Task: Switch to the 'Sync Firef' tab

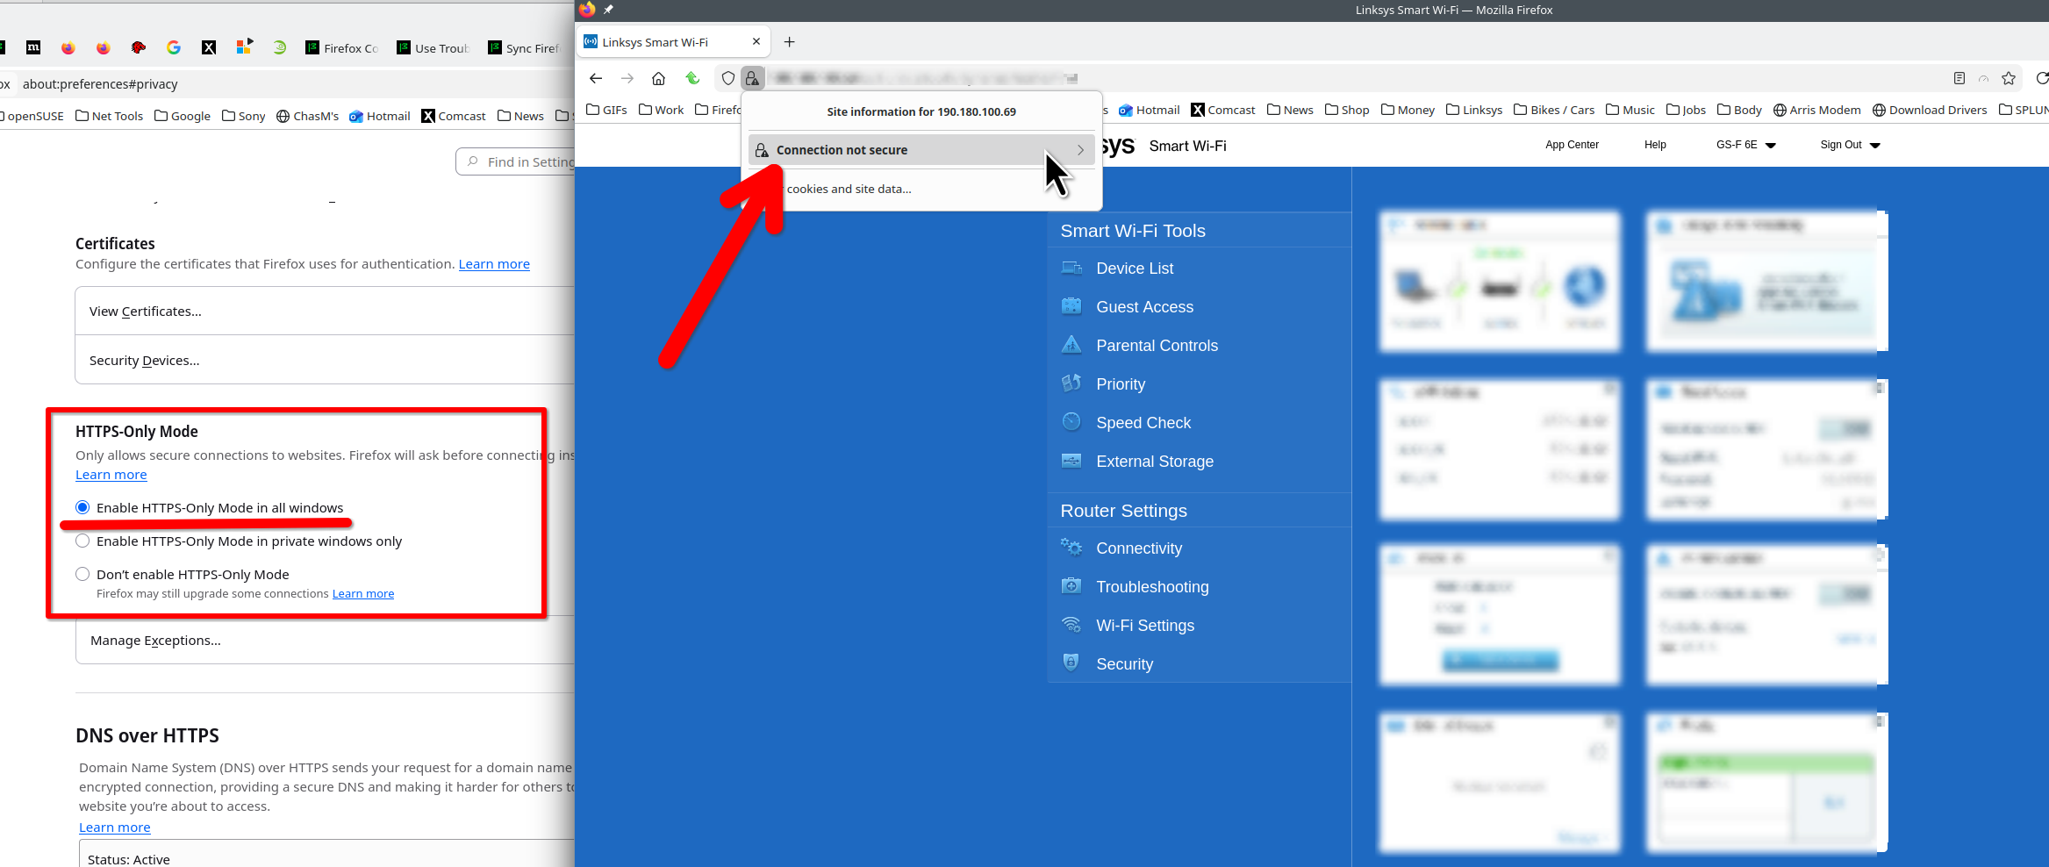Action: coord(525,47)
